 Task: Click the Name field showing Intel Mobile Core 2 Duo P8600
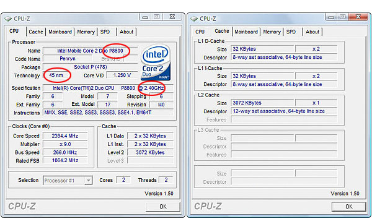coord(90,51)
